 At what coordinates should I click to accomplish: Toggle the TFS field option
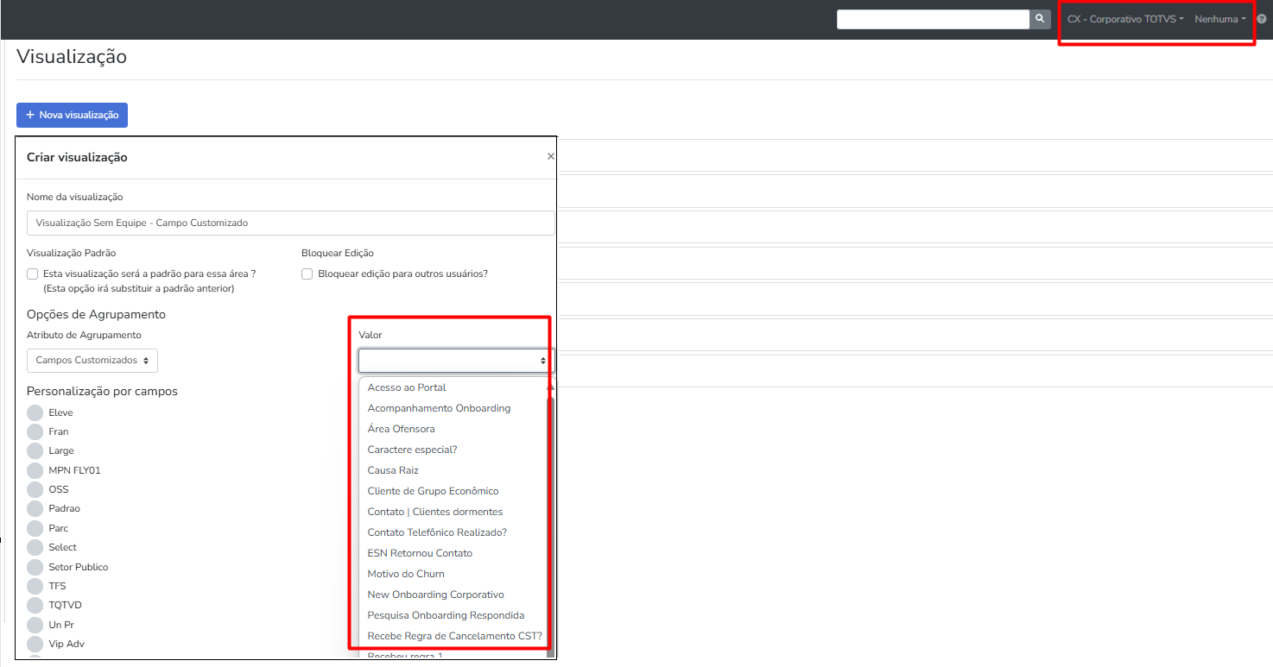coord(35,586)
